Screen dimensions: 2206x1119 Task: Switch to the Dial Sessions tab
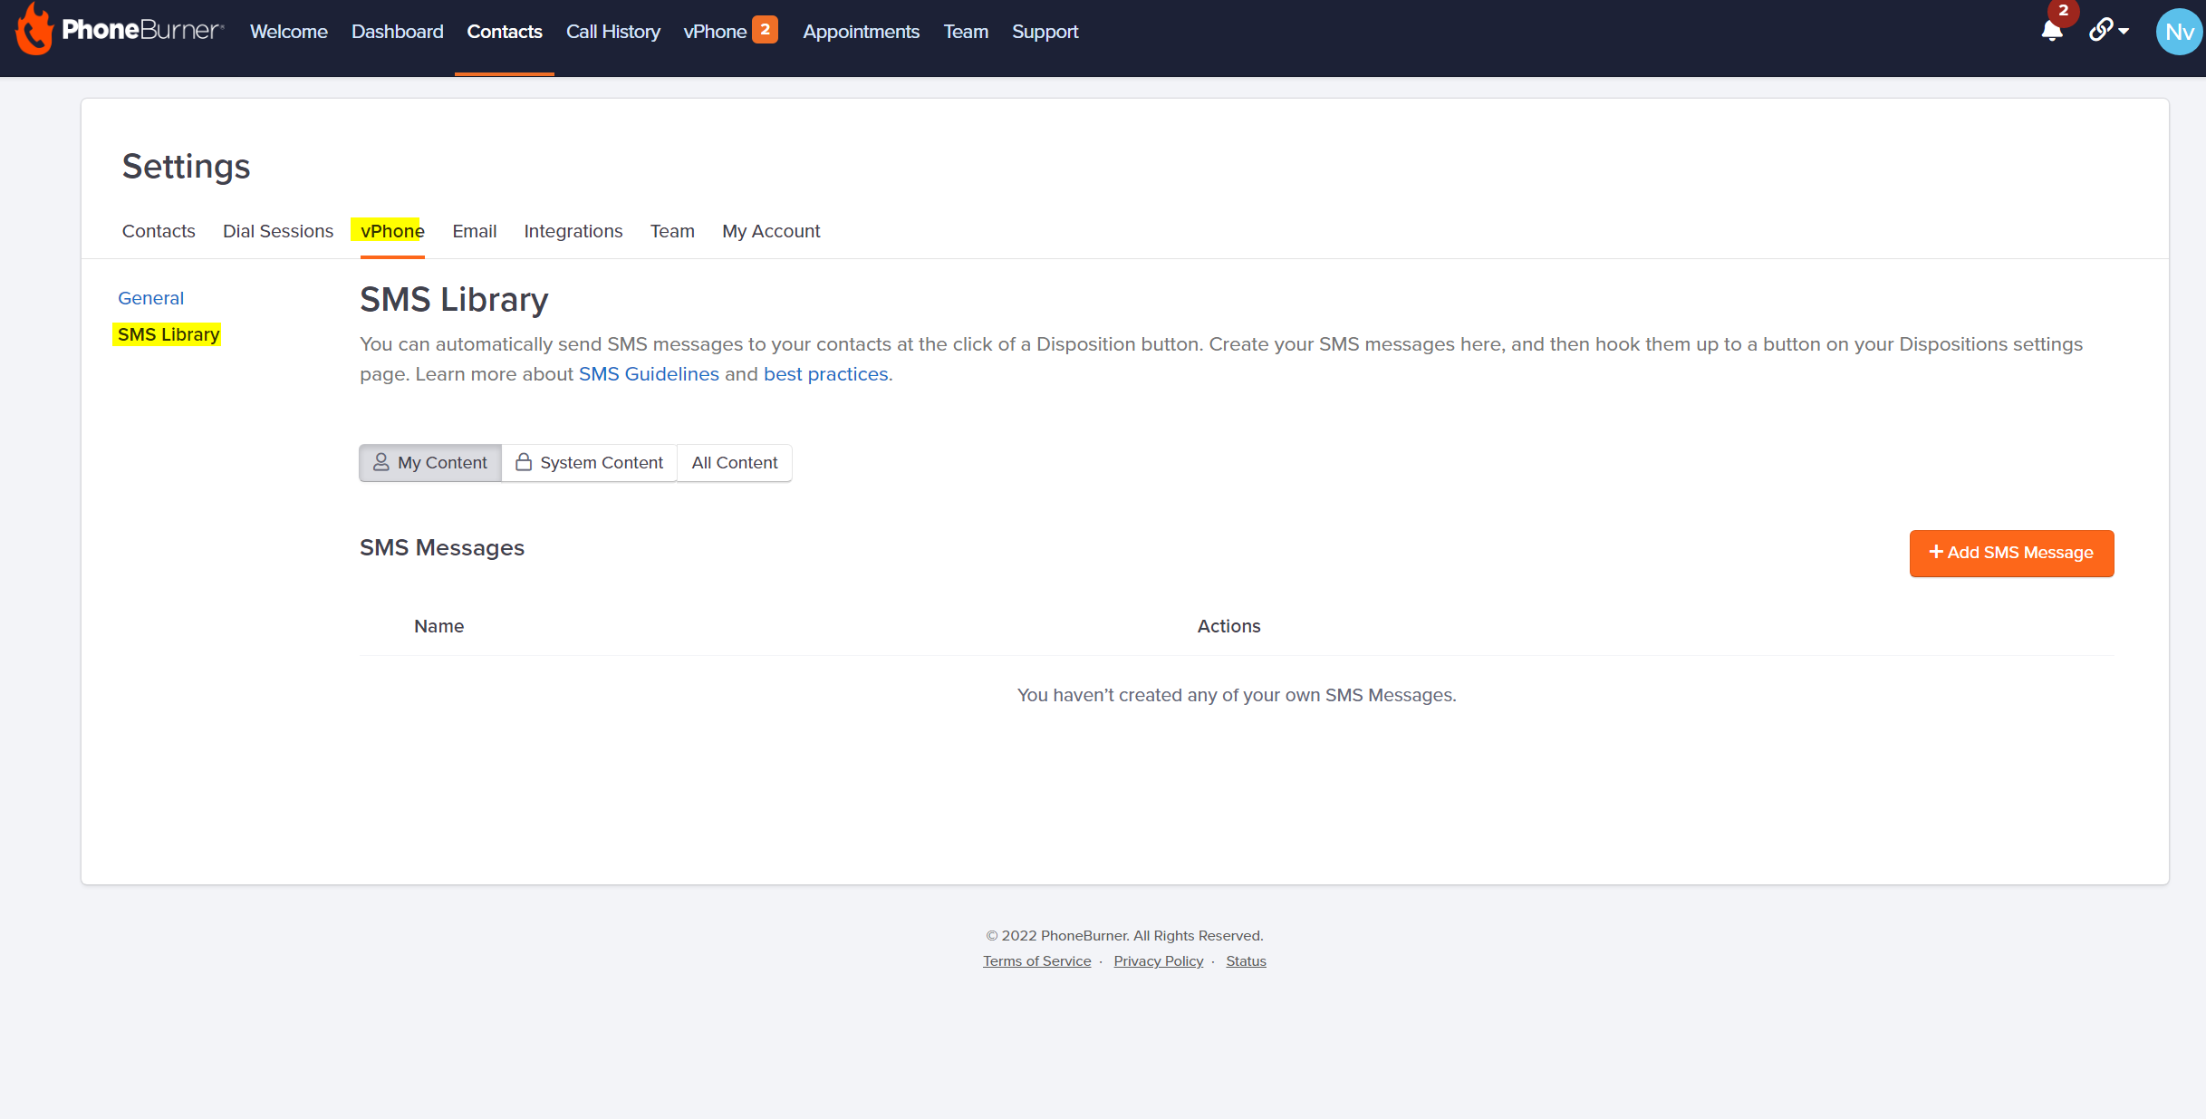coord(278,231)
